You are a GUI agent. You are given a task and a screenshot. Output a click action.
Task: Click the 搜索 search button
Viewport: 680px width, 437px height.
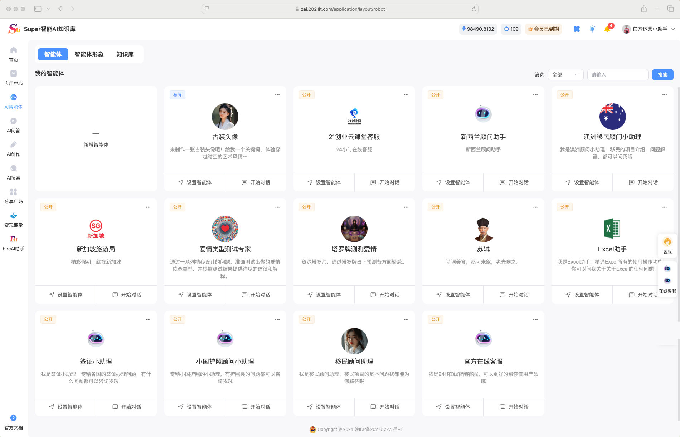[663, 75]
